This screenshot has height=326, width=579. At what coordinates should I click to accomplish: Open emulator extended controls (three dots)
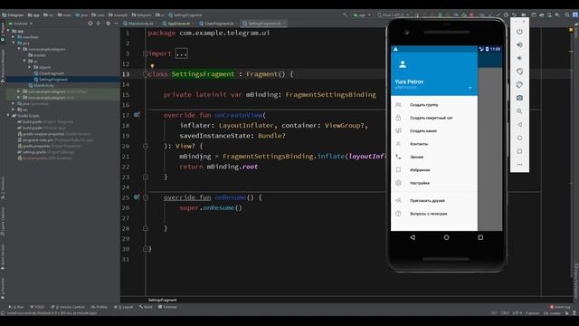point(519,165)
